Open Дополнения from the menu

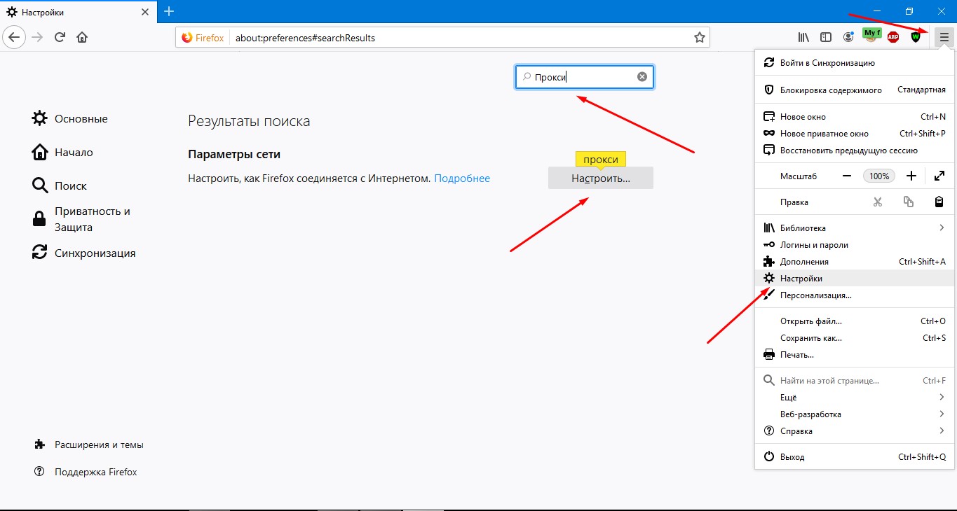click(x=855, y=262)
